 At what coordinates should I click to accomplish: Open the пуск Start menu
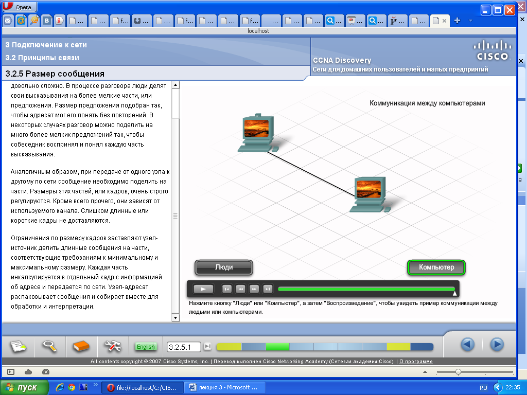[24, 388]
